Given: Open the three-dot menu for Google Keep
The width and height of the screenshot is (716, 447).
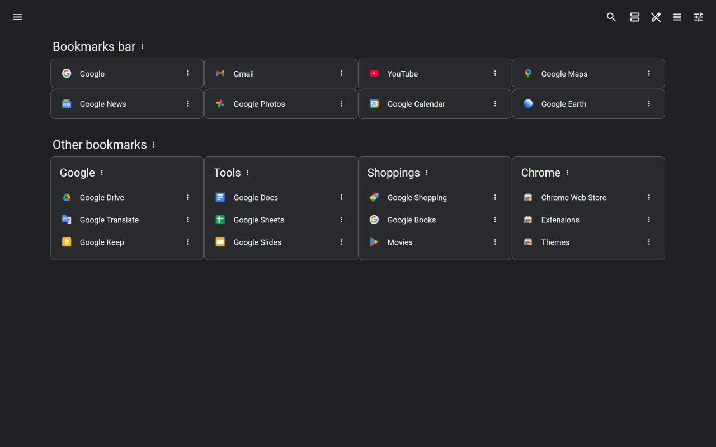Looking at the screenshot, I should [x=187, y=242].
